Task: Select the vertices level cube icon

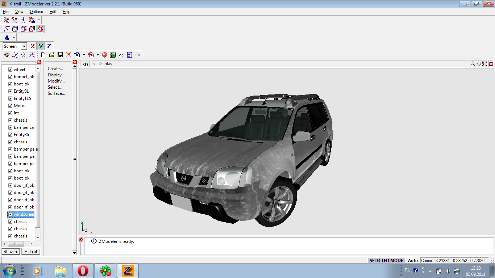Action: point(15,29)
